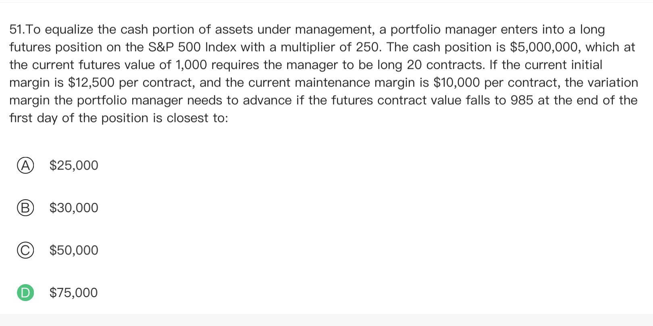Click the phrase "S&P 500 Index"
This screenshot has height=326, width=653.
[190, 47]
